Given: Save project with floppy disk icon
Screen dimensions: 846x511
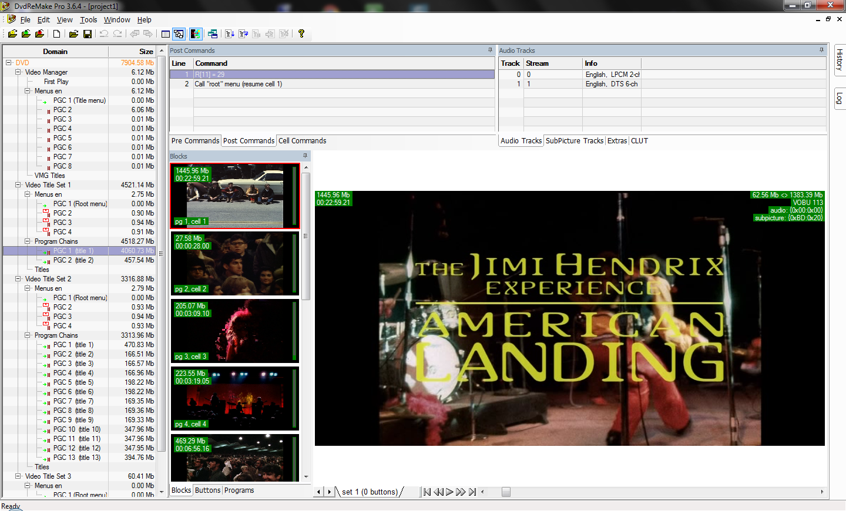Looking at the screenshot, I should [x=87, y=34].
